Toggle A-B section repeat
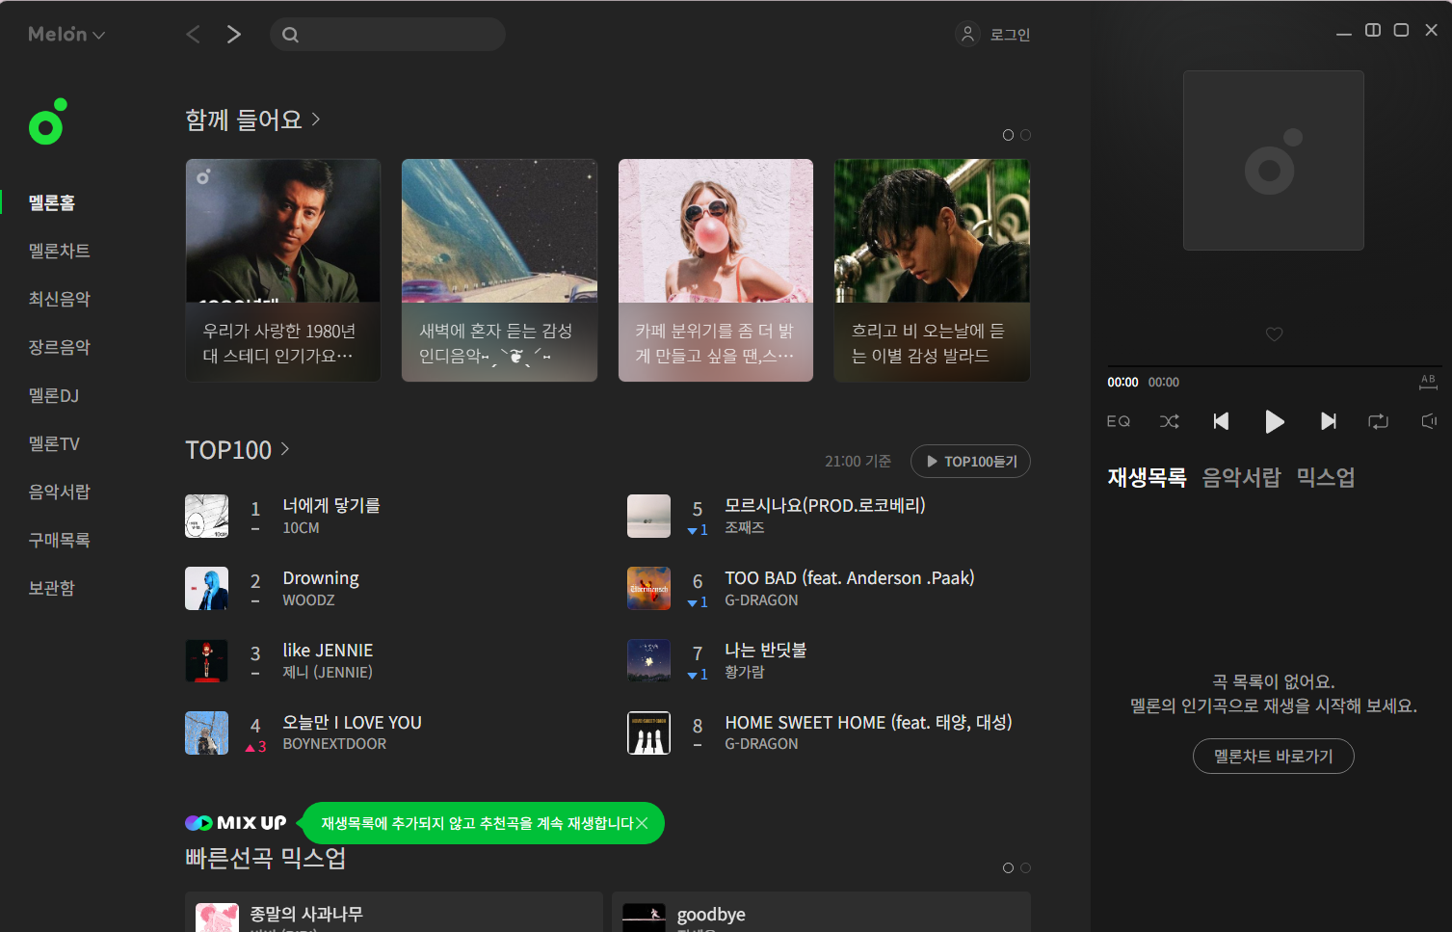 pos(1428,382)
